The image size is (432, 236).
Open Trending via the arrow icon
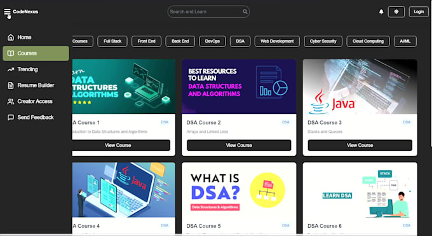11,69
